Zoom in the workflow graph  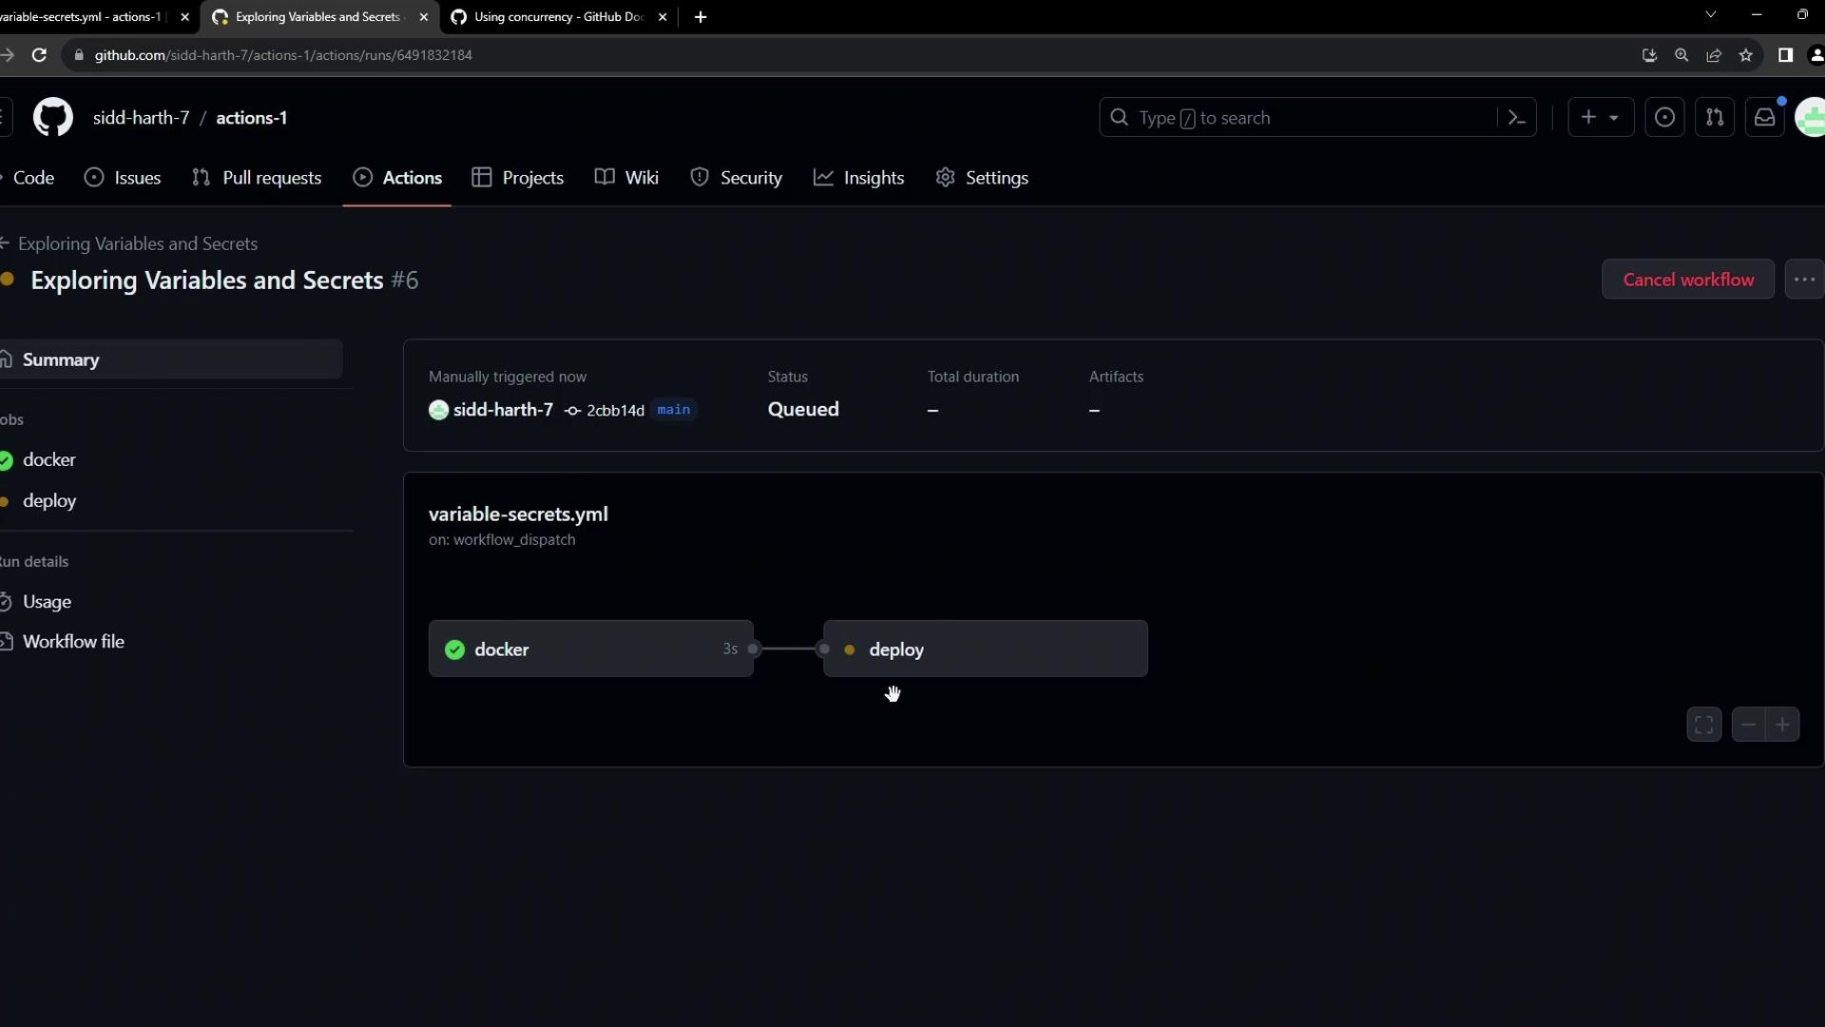coord(1782,725)
